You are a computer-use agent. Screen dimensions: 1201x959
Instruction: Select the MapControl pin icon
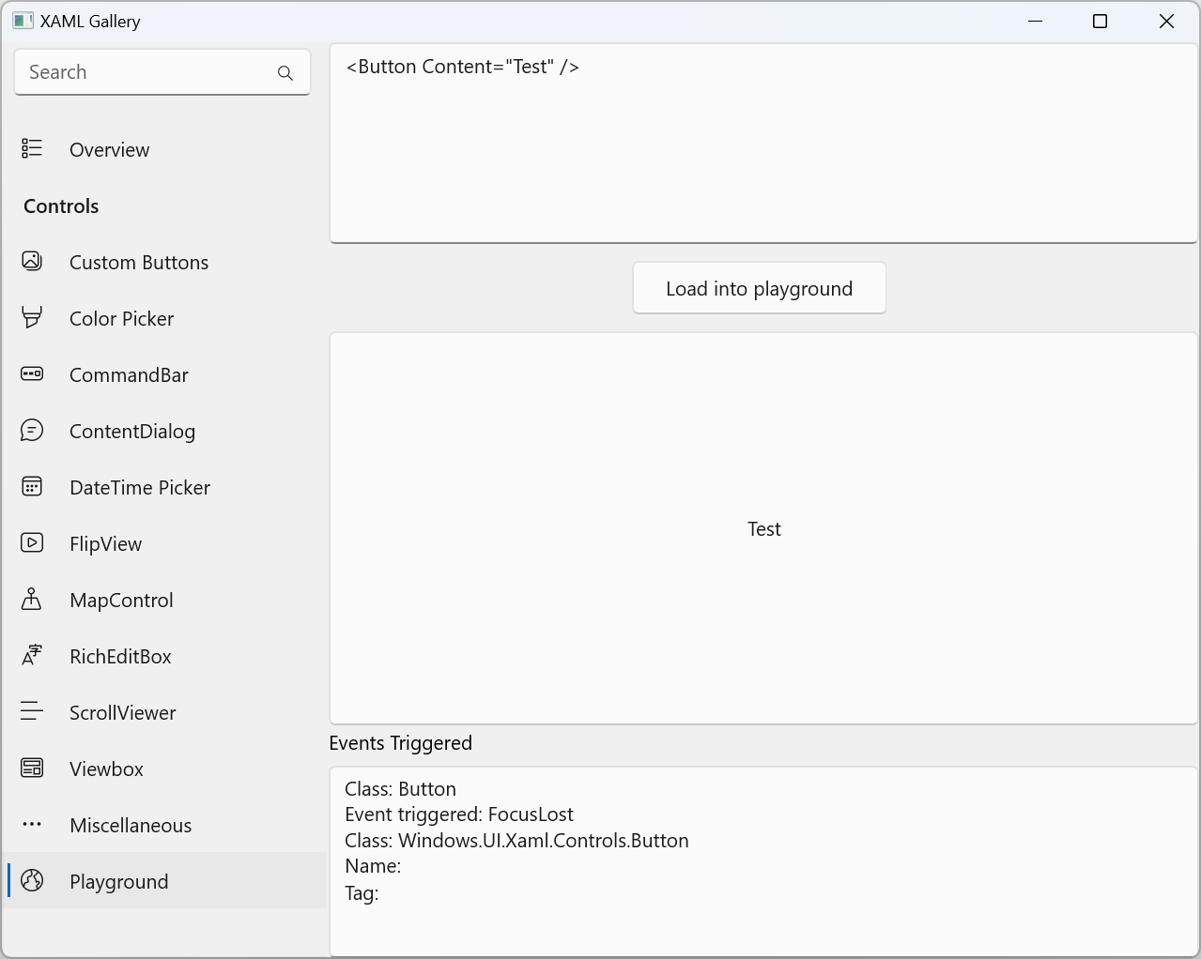click(x=31, y=599)
